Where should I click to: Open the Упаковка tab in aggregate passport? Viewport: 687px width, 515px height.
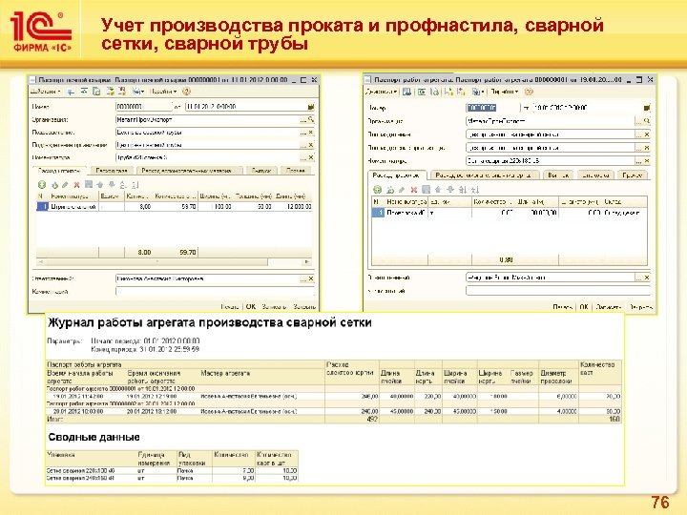tap(595, 175)
